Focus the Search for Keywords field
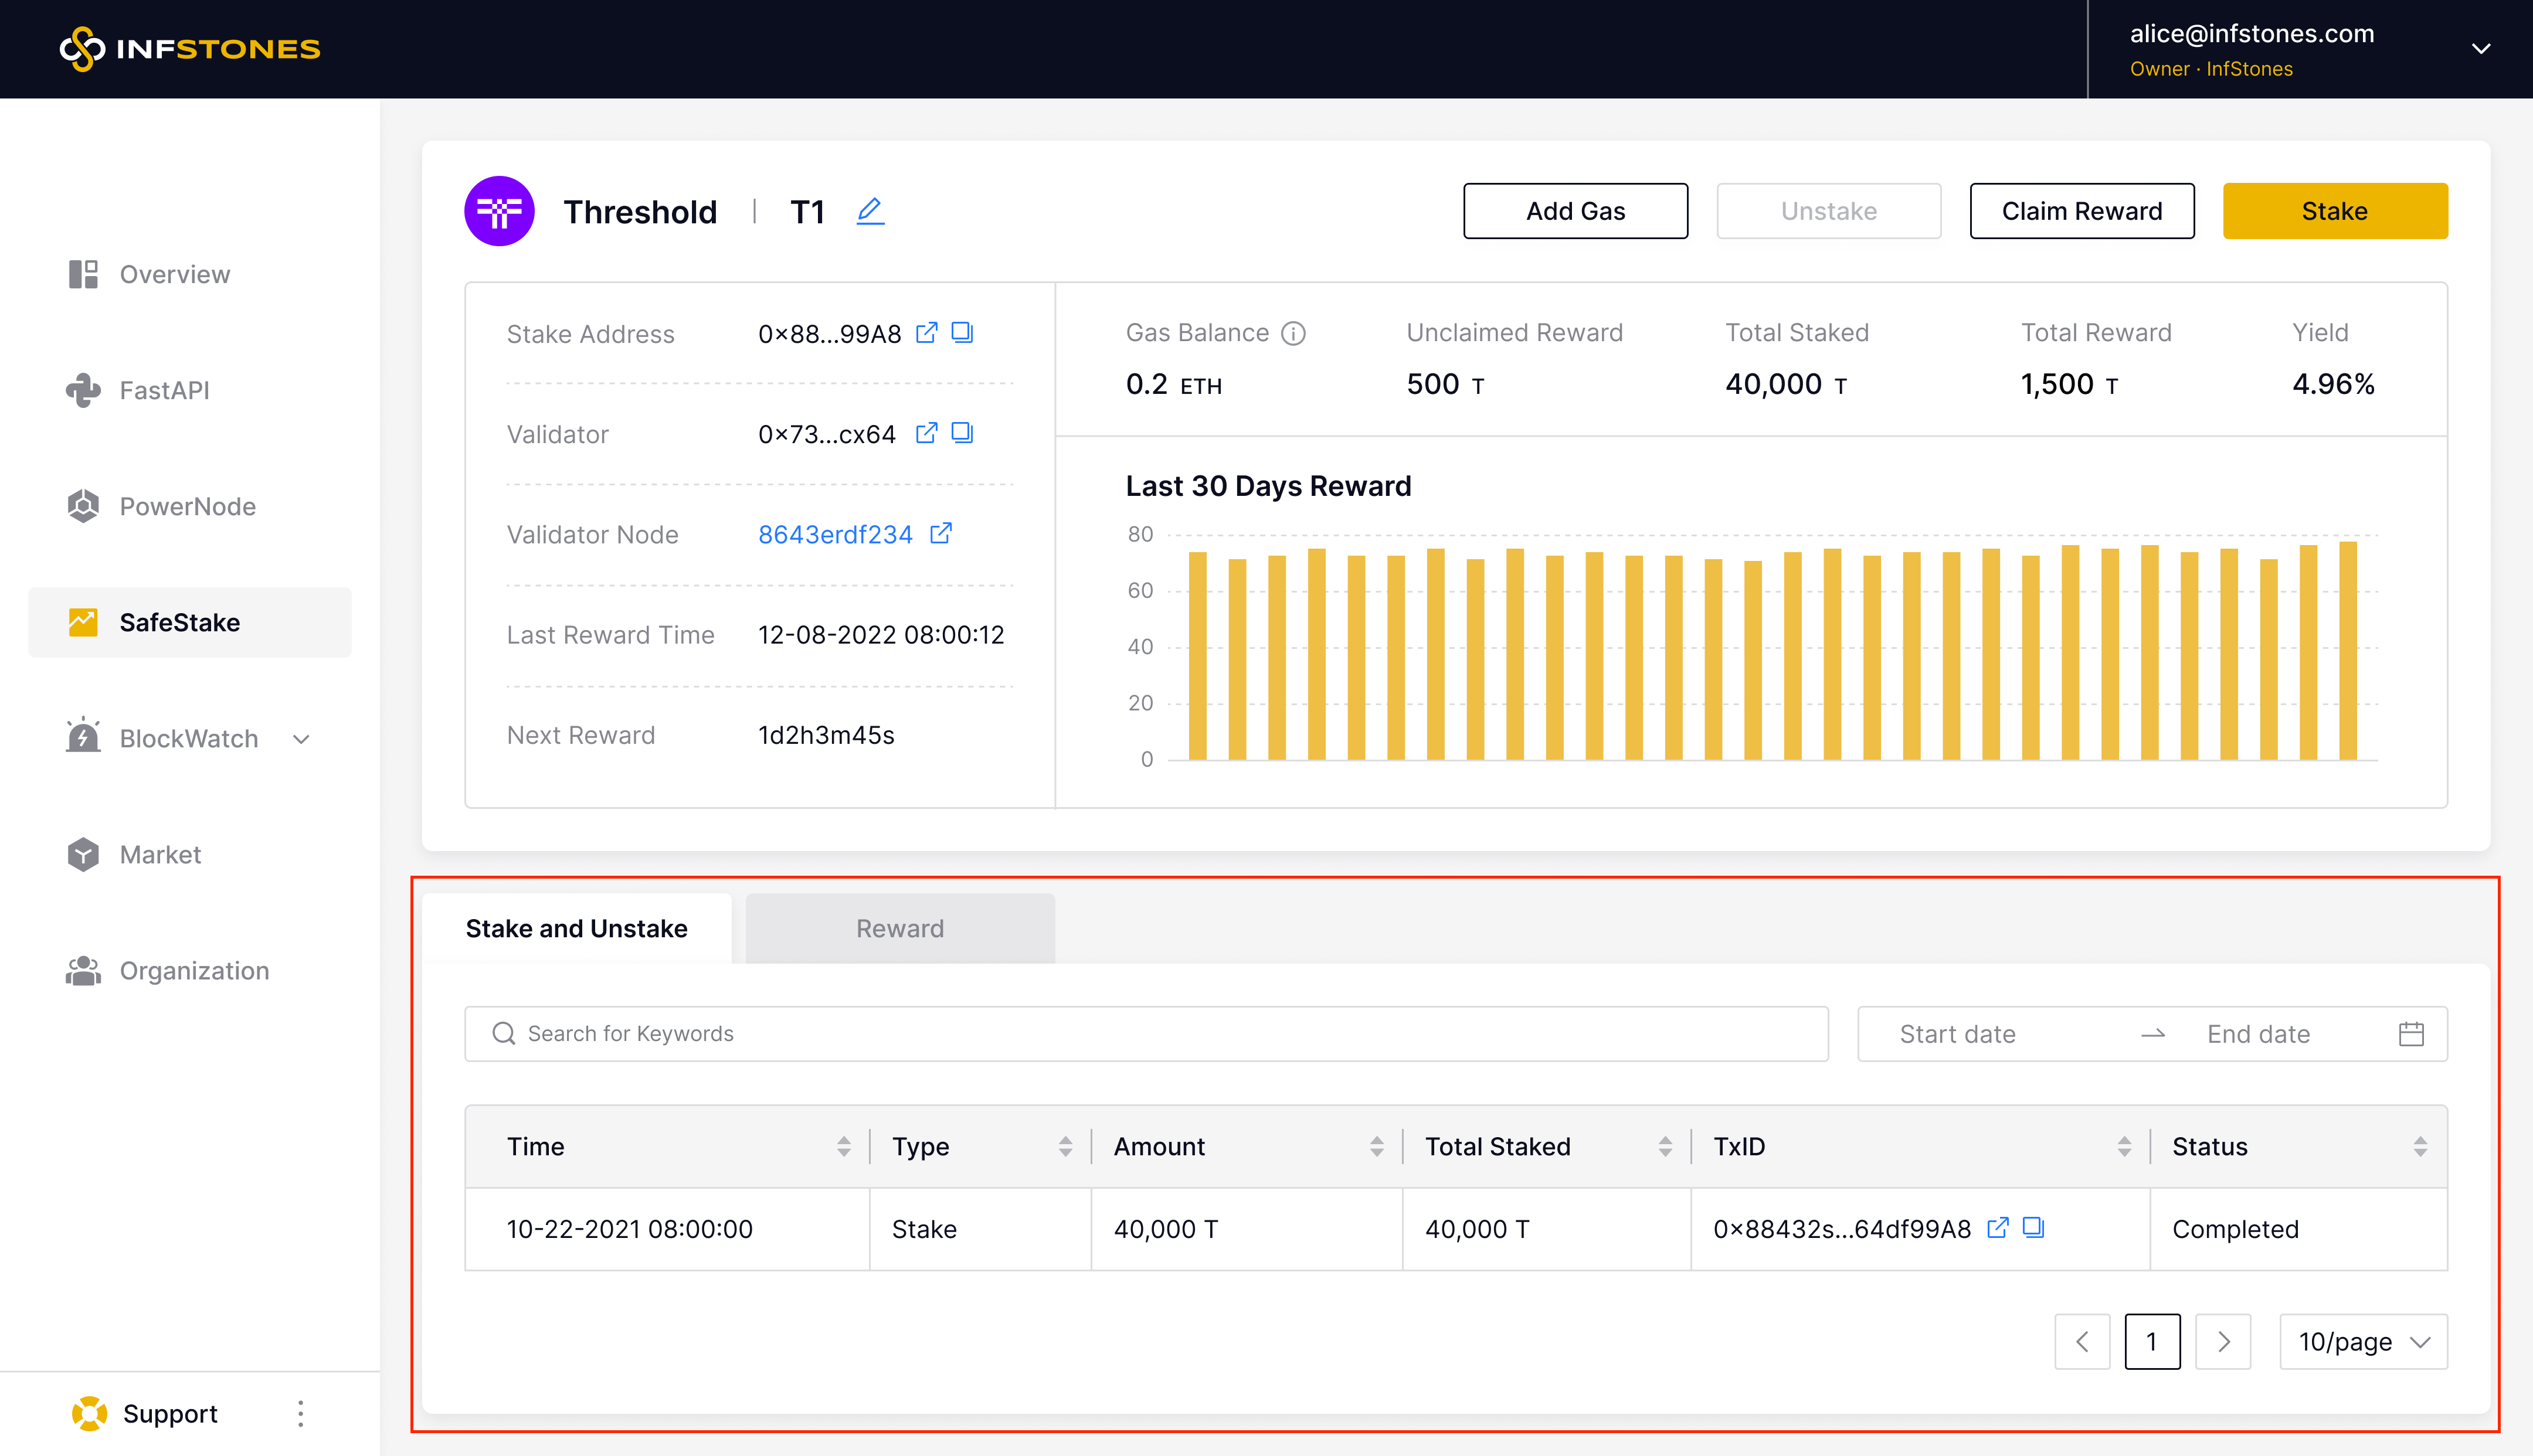Viewport: 2533px width, 1456px height. [1146, 1034]
